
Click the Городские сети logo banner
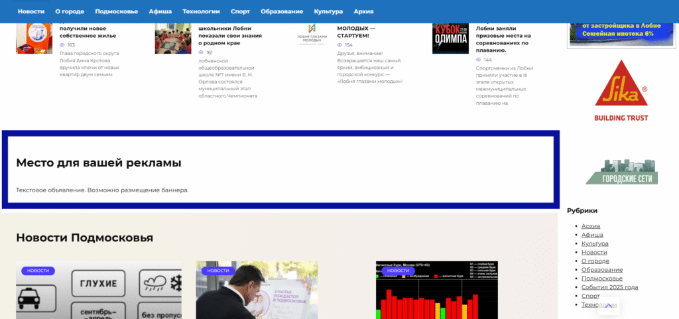pyautogui.click(x=621, y=172)
